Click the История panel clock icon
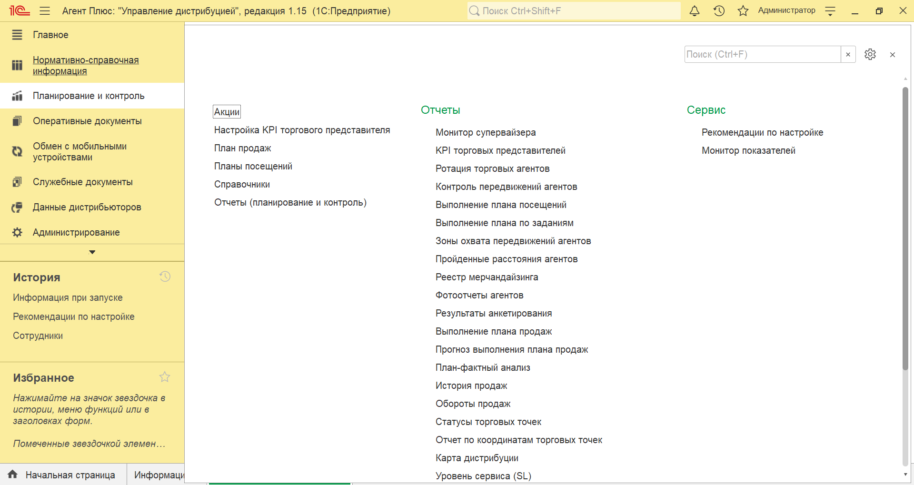Image resolution: width=914 pixels, height=485 pixels. 165,277
